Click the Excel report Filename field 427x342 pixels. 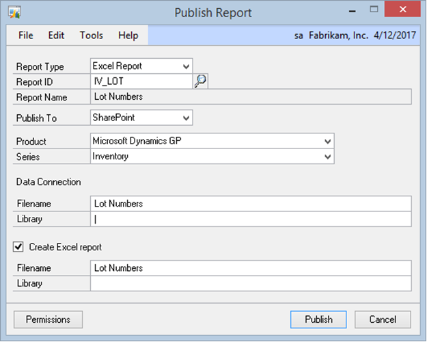click(251, 268)
